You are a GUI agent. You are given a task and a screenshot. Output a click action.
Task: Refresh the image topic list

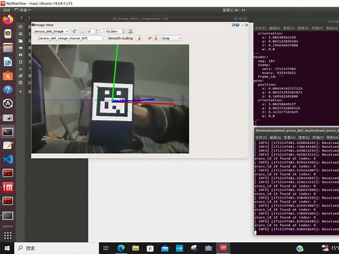74,31
